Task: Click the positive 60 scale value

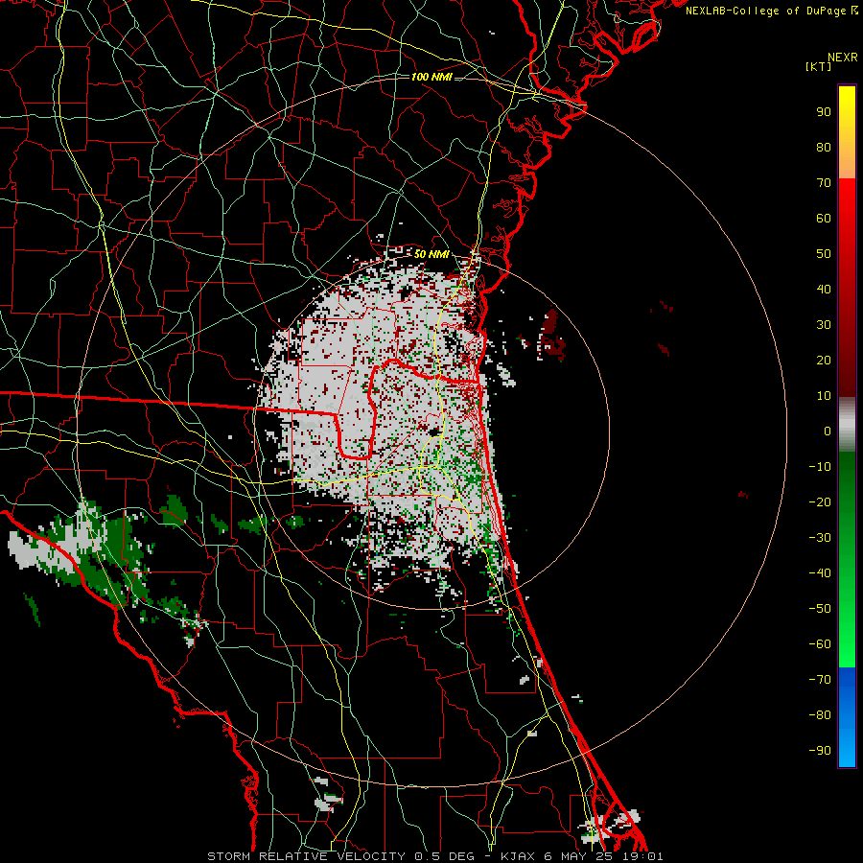Action: click(824, 218)
